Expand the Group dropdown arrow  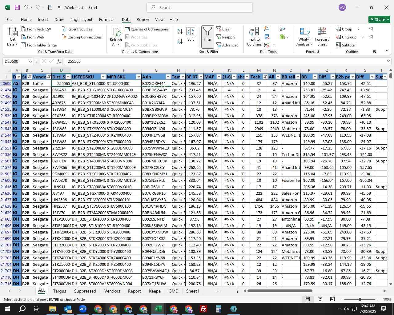click(358, 29)
